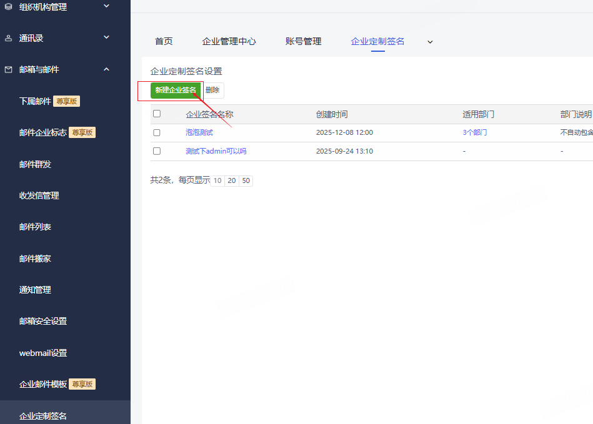Screen dimensions: 593x424
Task: Click the 尊享版 badge beside 下属邮件
Action: [67, 101]
